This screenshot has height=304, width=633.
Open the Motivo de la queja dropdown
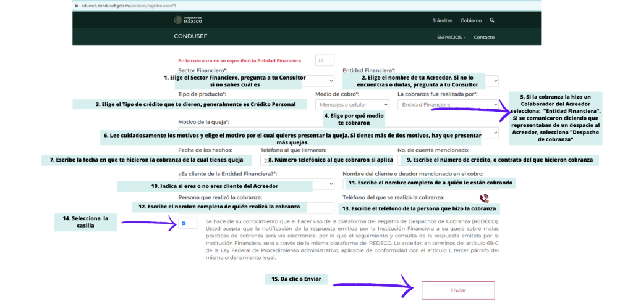pos(495,133)
